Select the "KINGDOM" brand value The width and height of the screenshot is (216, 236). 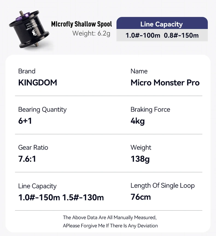pyautogui.click(x=38, y=83)
